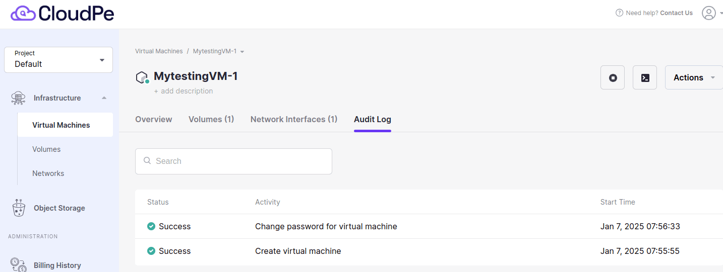The height and width of the screenshot is (272, 723).
Task: Click the caret beside the user avatar
Action: (721, 14)
